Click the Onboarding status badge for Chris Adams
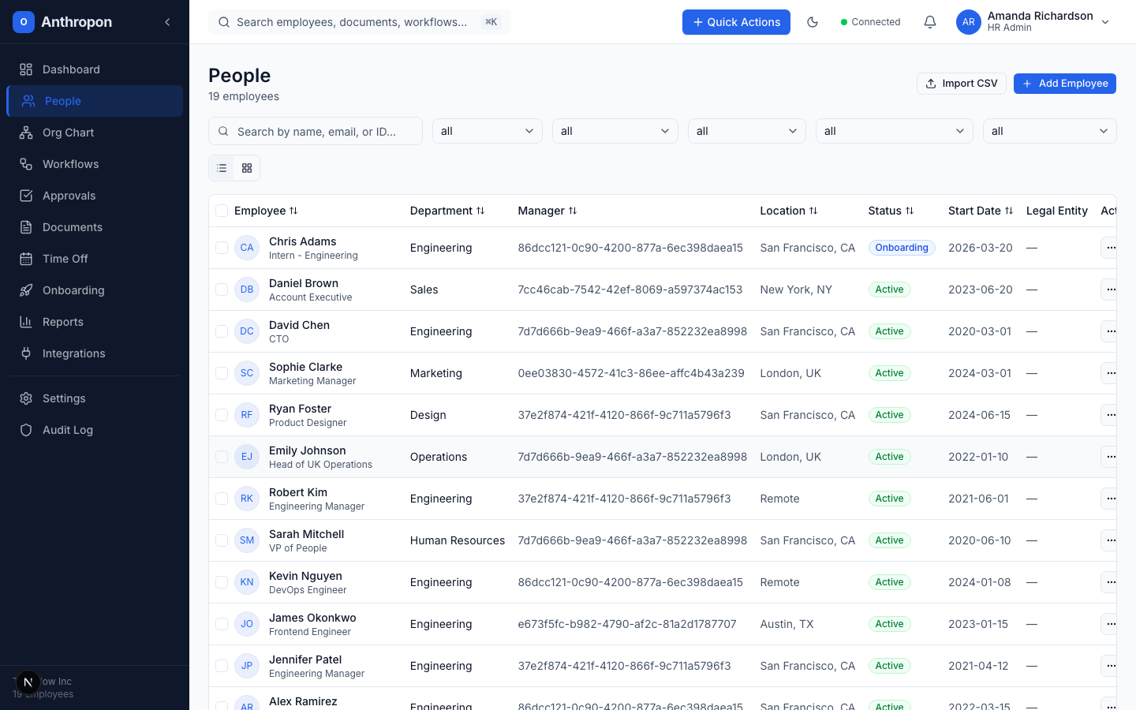The height and width of the screenshot is (710, 1136). point(901,248)
